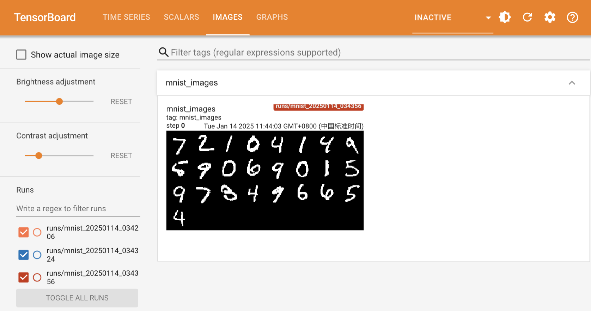Select only run mnist_20250114_034206 radio button

[x=37, y=232]
